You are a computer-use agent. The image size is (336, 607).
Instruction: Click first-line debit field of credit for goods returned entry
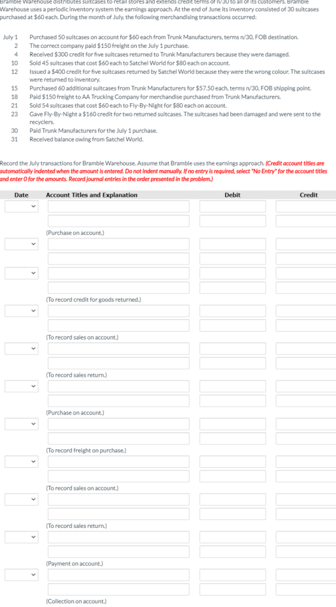click(233, 273)
